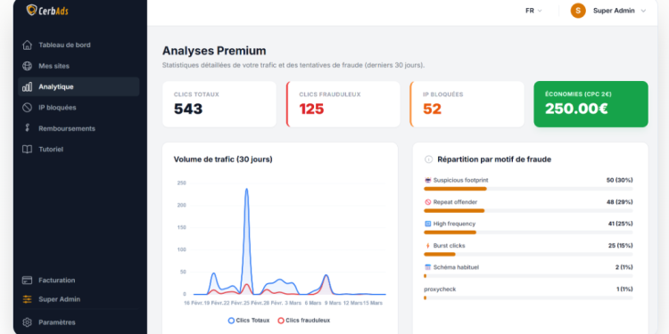Click the Schéma habituel label
The image size is (669, 334).
(456, 267)
